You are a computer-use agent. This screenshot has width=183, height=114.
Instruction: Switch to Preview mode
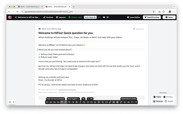168,97
